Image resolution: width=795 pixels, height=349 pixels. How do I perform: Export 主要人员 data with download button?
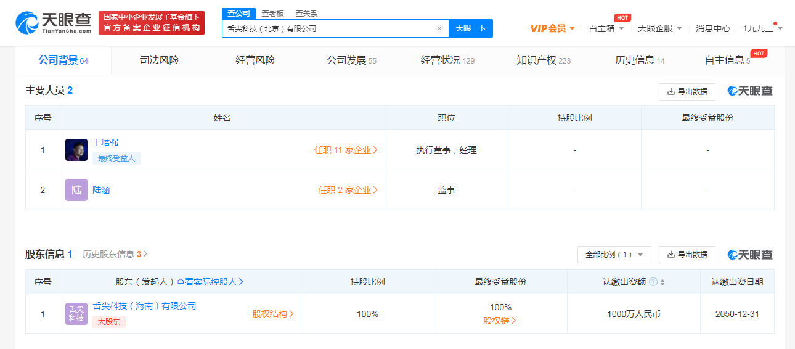point(687,91)
